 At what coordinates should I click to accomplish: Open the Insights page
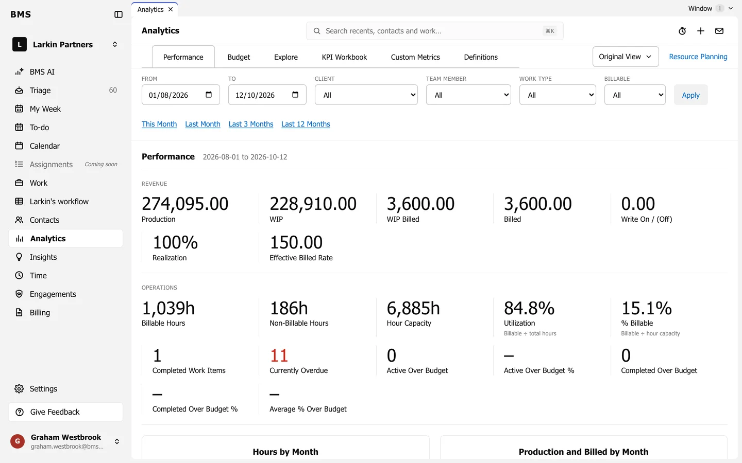pos(65,257)
